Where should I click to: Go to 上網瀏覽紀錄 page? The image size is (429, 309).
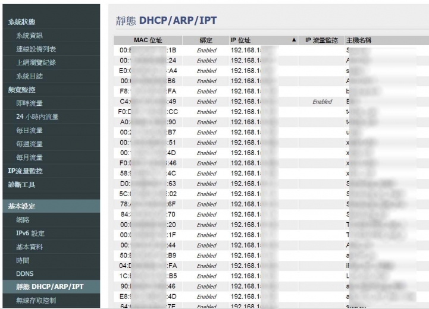[36, 62]
